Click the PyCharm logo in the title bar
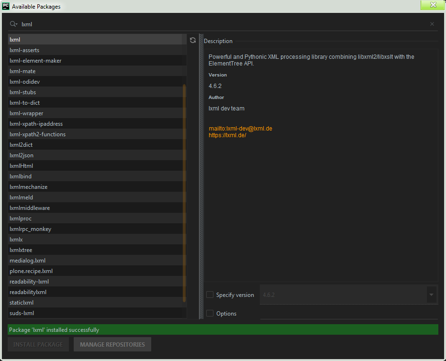446x361 pixels. pos(6,6)
